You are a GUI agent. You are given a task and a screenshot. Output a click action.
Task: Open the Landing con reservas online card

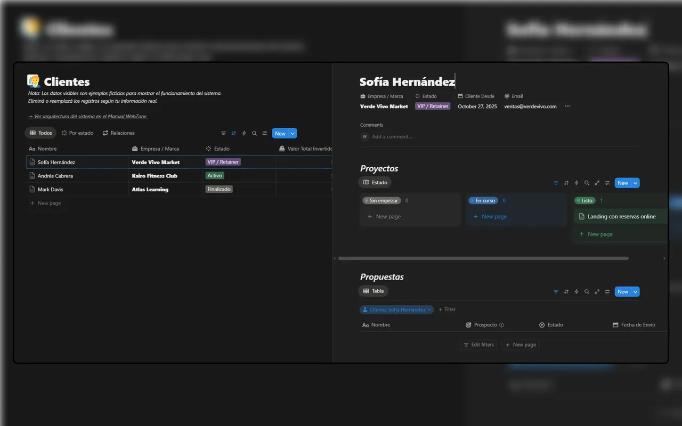621,217
